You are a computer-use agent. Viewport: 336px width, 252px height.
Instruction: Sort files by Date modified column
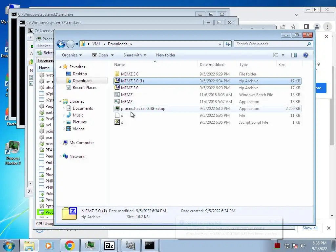point(217,65)
